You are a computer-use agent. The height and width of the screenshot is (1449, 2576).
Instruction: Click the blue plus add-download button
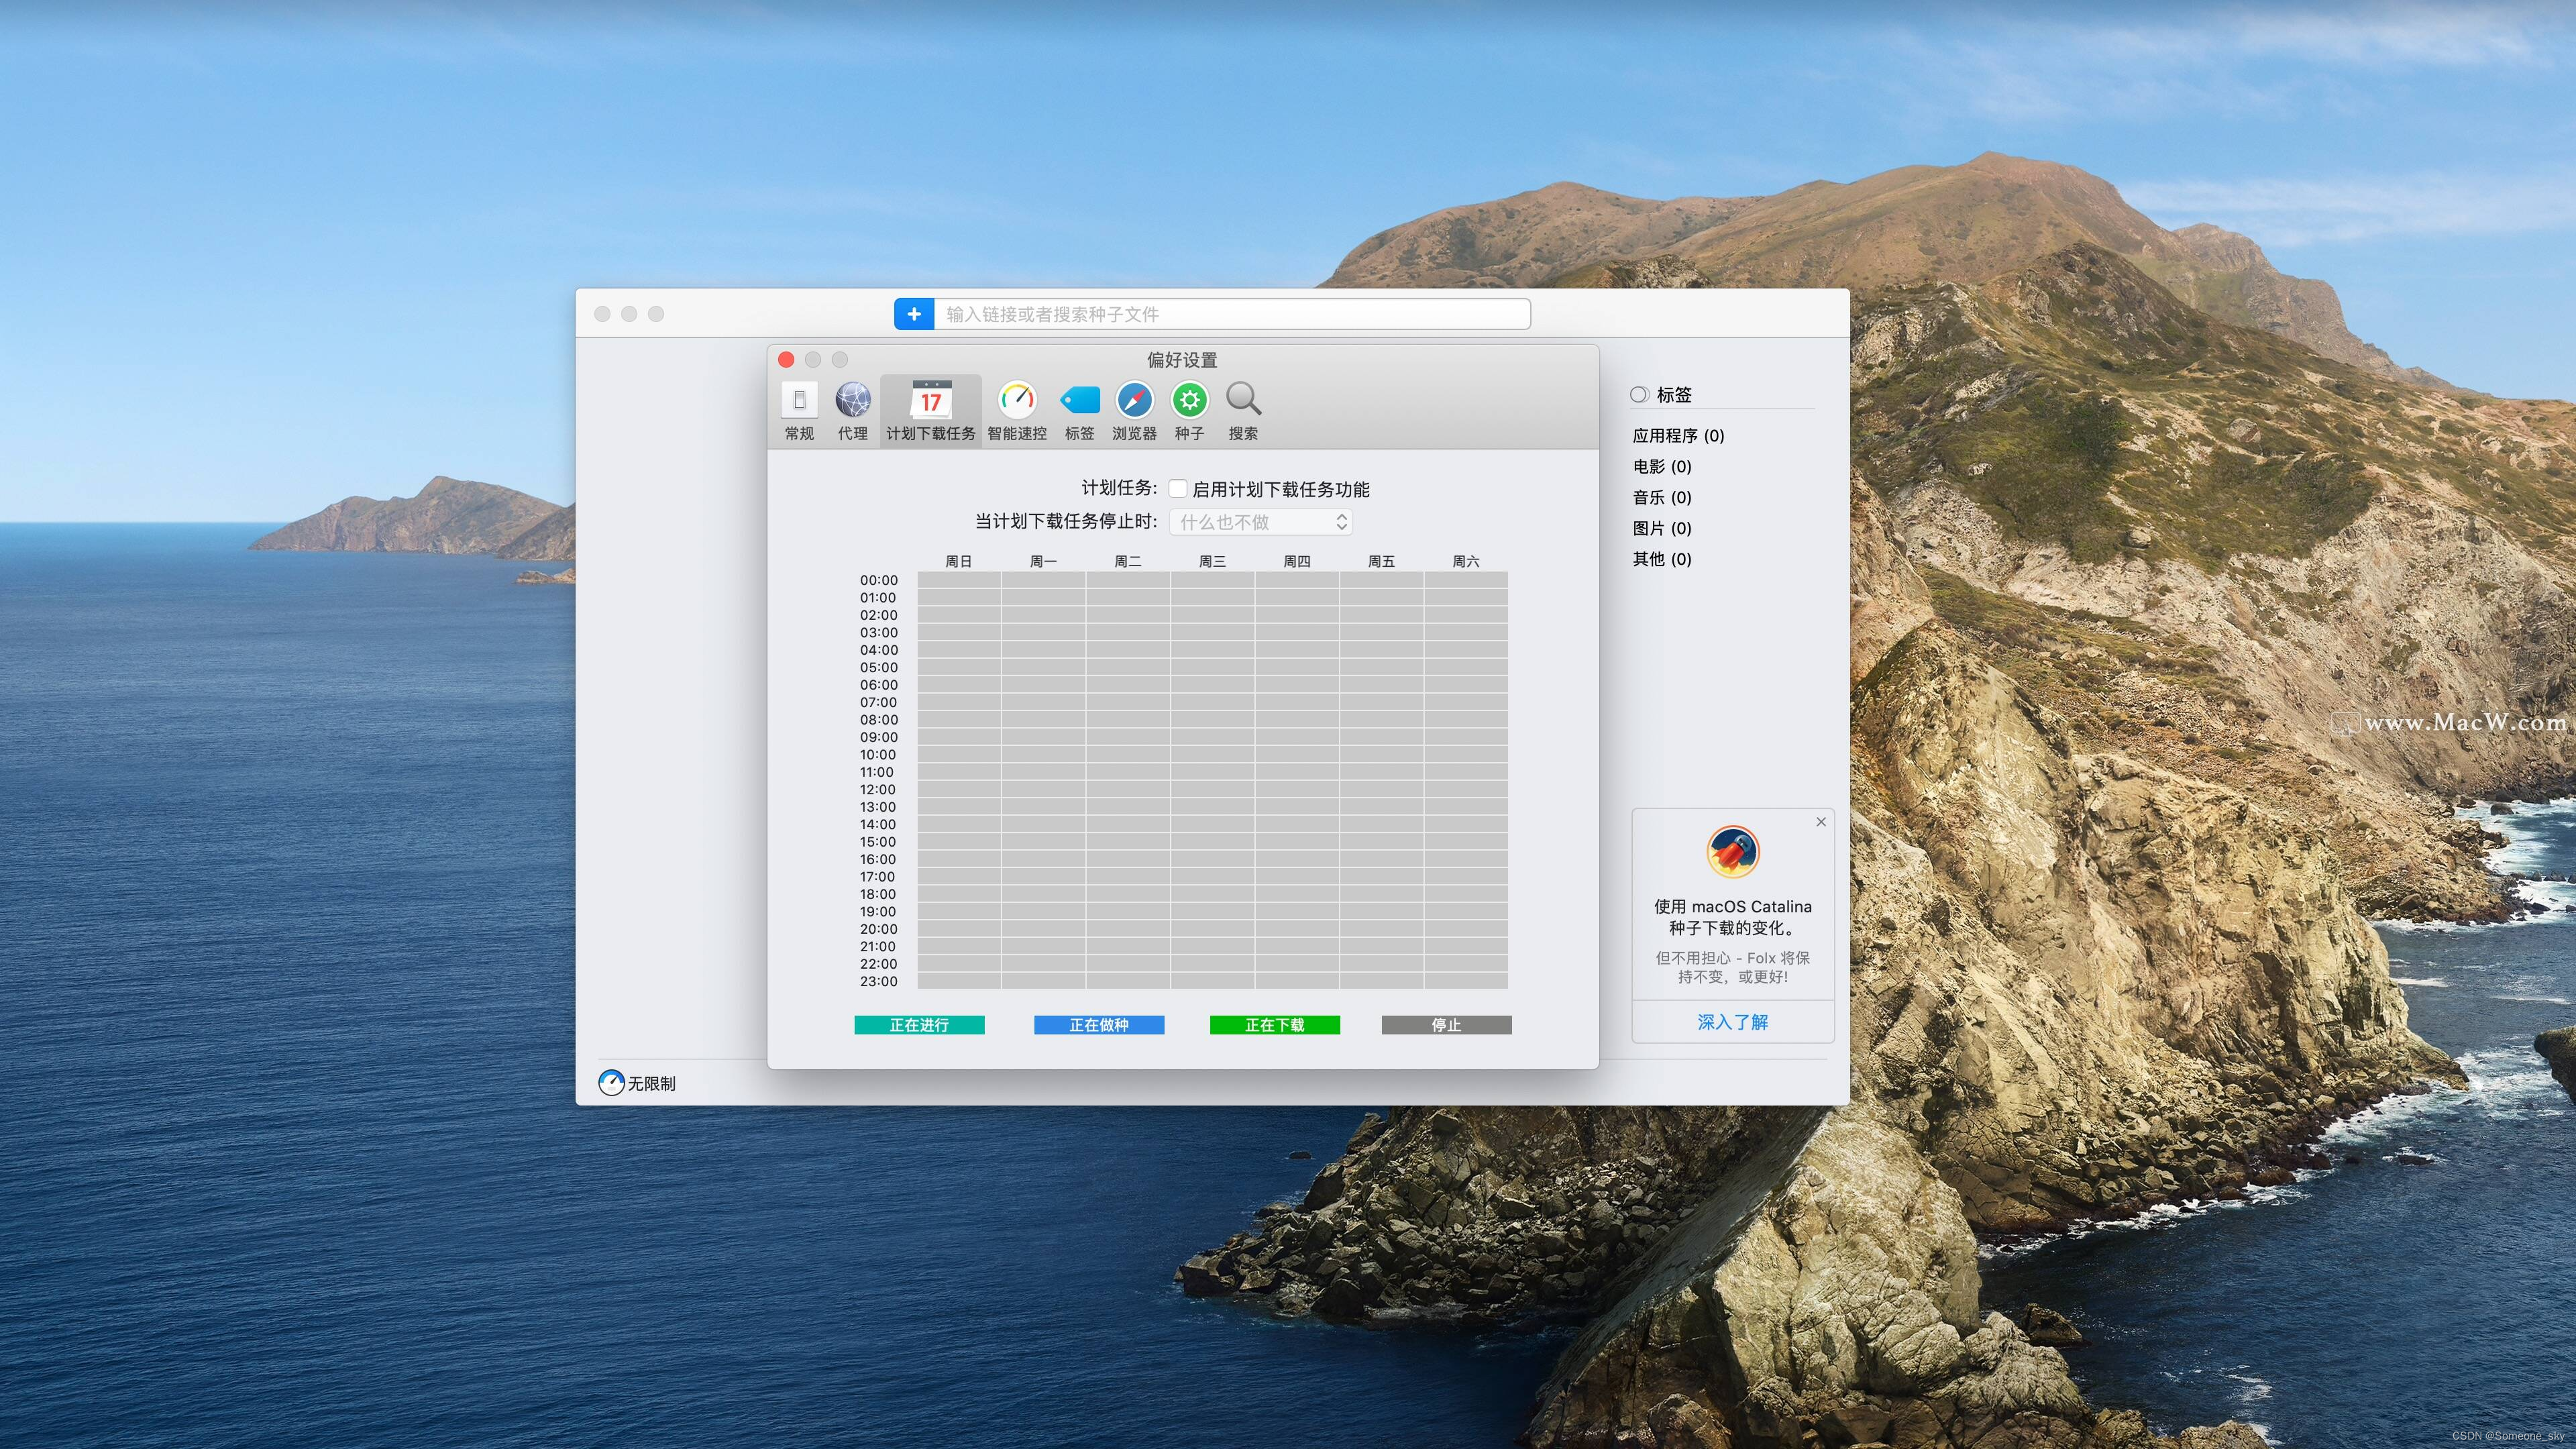click(913, 314)
